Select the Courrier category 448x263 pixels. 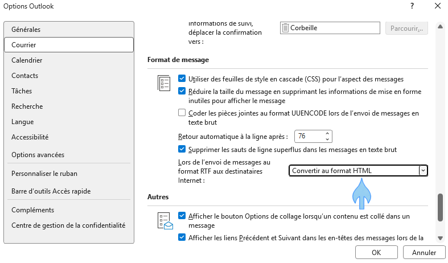(69, 45)
